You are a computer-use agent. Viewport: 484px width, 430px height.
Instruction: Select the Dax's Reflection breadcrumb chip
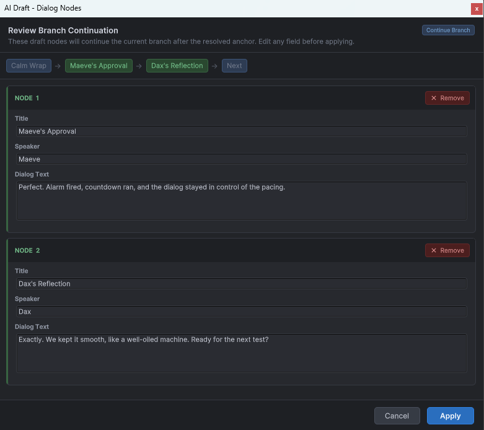[x=177, y=66]
